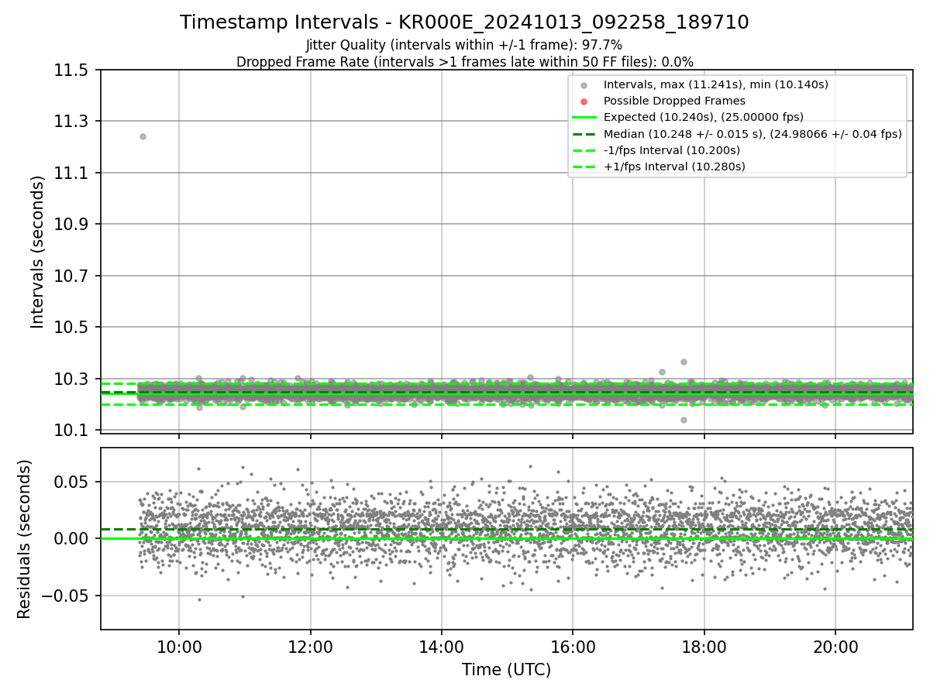Screen dimensions: 930x697
Task: Click the red Possible Dropped Frames legend marker
Action: tap(584, 101)
